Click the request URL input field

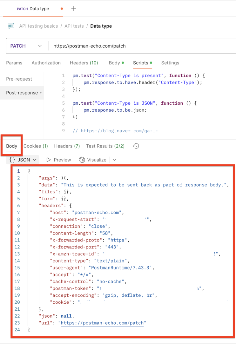(x=143, y=46)
